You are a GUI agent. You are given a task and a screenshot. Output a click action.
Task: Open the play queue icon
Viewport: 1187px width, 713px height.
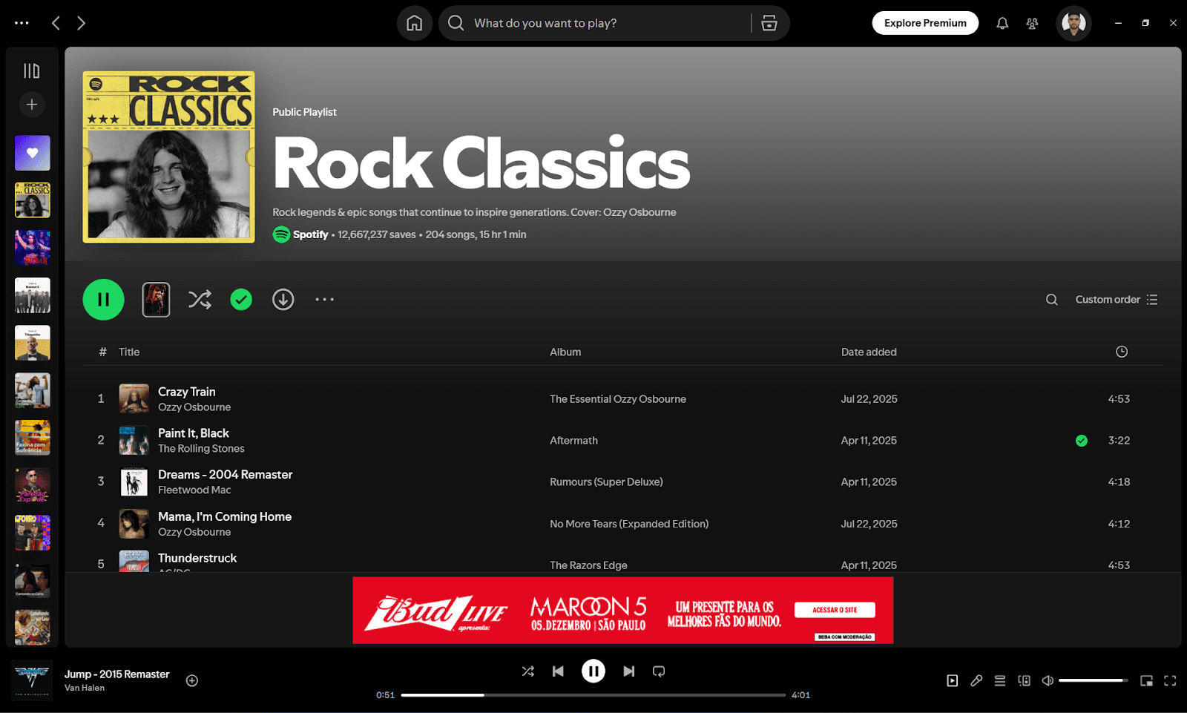click(x=1000, y=680)
